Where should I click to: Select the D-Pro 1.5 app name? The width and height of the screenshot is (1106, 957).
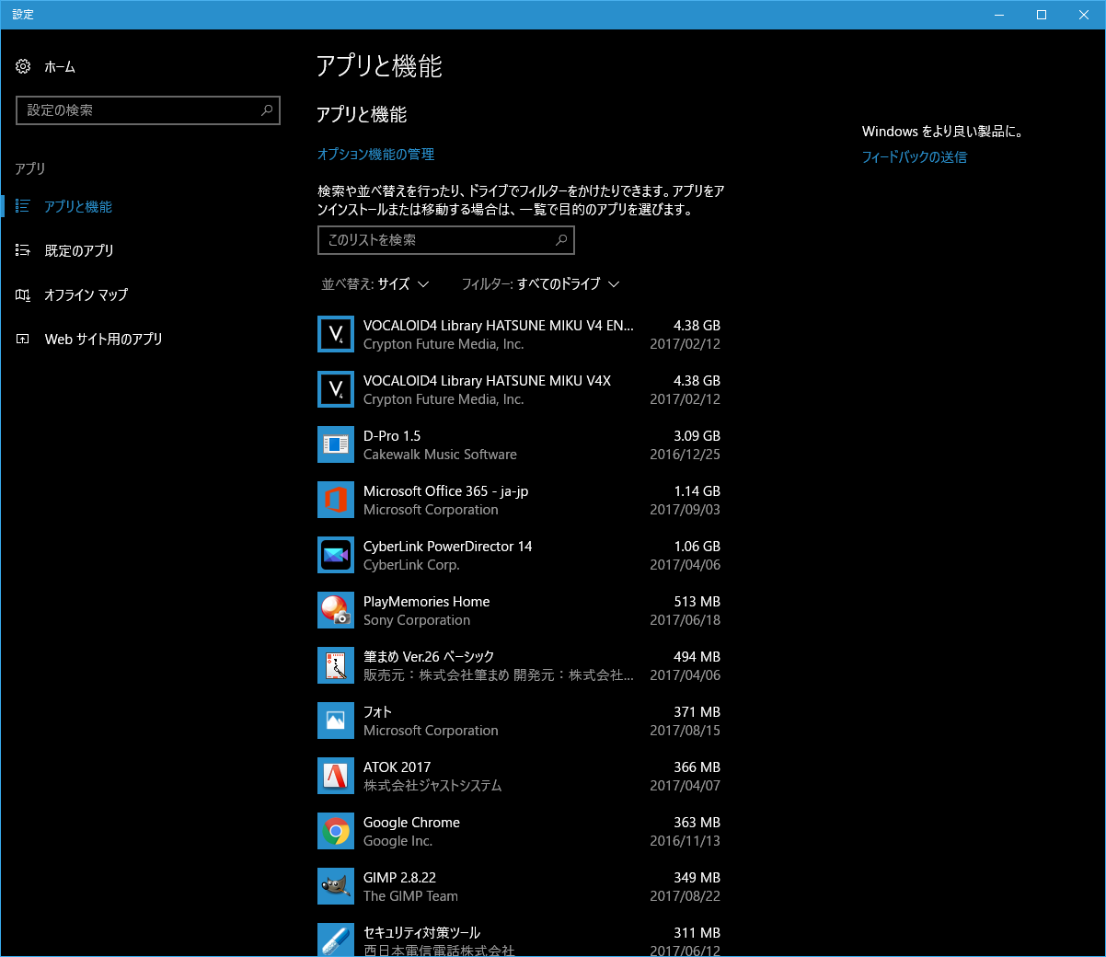tap(392, 436)
